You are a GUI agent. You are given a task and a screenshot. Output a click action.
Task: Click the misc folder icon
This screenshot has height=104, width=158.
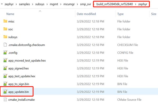click(x=5, y=21)
